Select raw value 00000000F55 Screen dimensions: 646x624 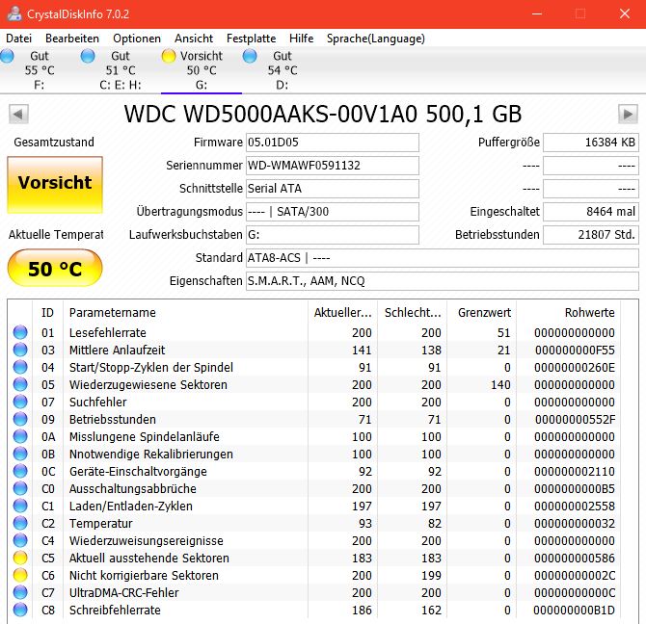[575, 351]
